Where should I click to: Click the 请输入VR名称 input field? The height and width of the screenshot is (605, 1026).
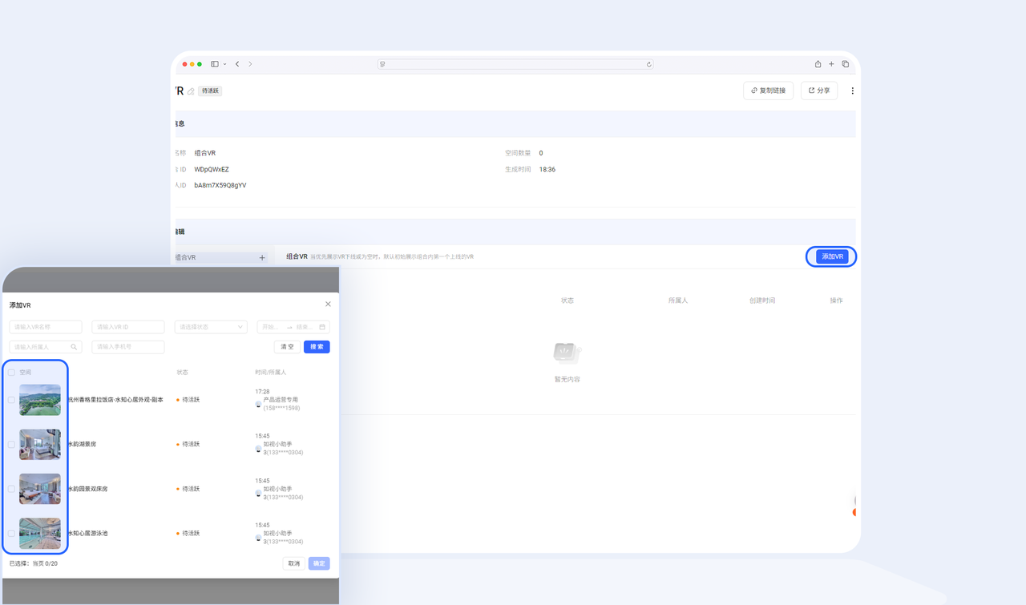pyautogui.click(x=46, y=327)
